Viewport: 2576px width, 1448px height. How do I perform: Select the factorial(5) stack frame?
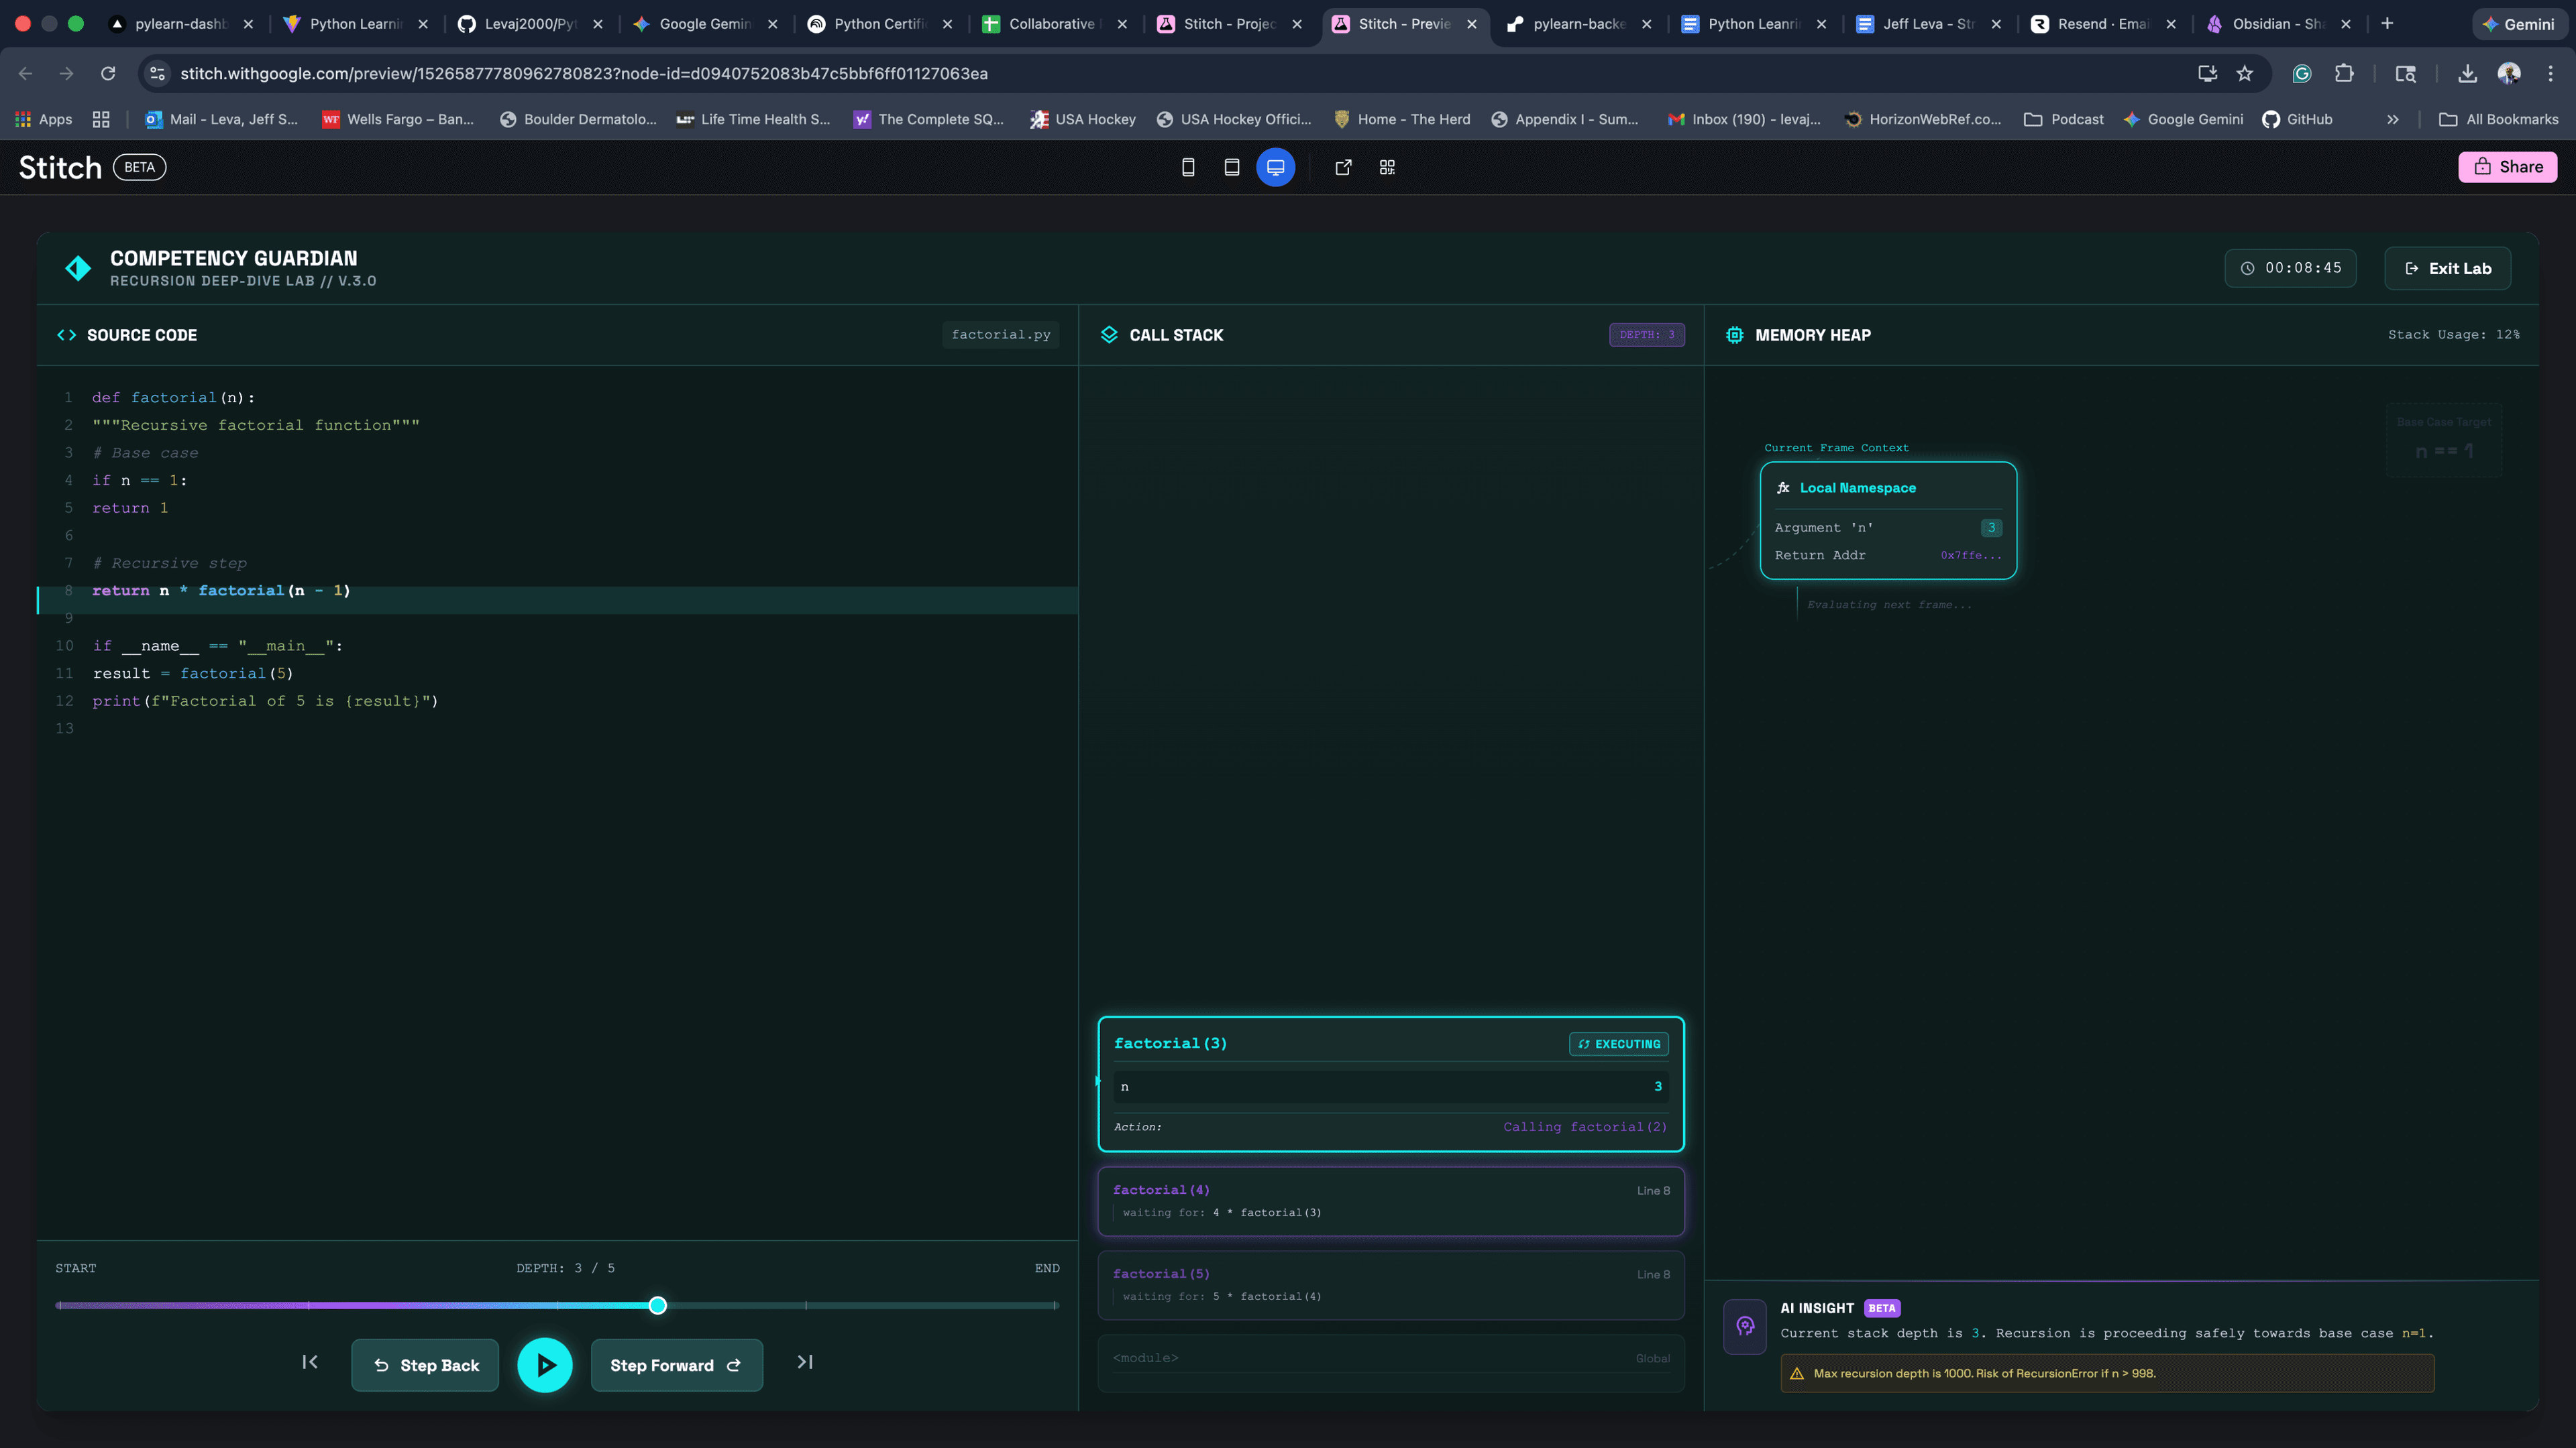pos(1390,1285)
